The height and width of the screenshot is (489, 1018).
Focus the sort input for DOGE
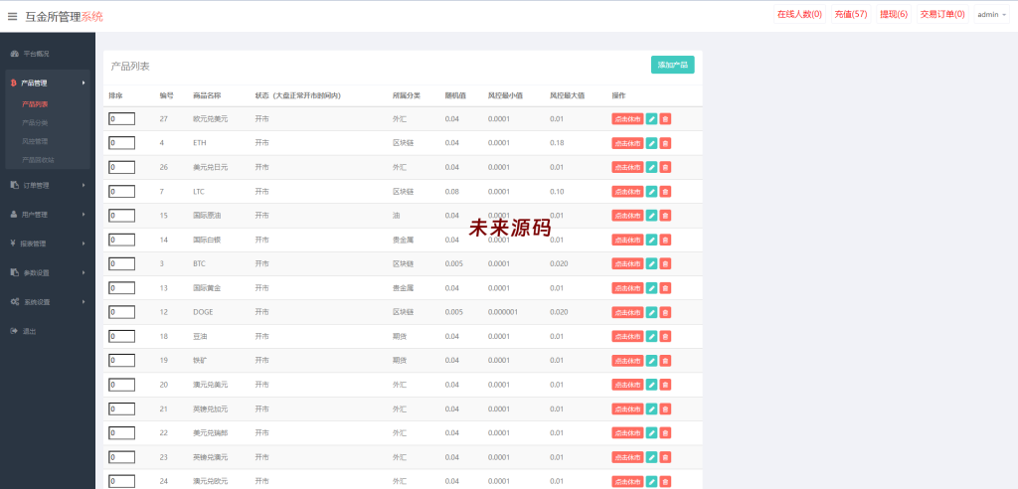coord(122,312)
